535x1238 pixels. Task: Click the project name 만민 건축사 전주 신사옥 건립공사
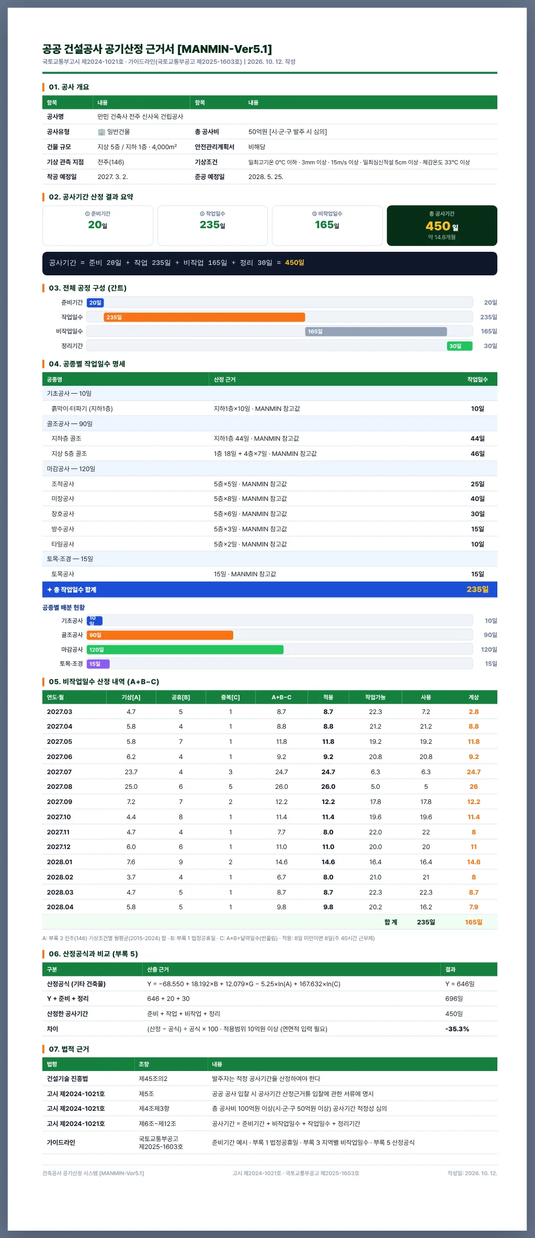tap(140, 117)
